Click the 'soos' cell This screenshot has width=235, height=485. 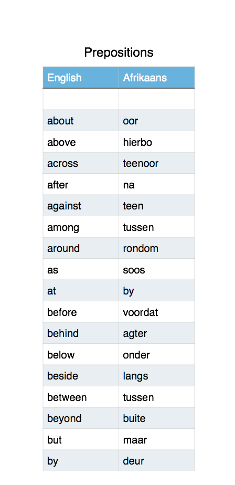pos(157,269)
